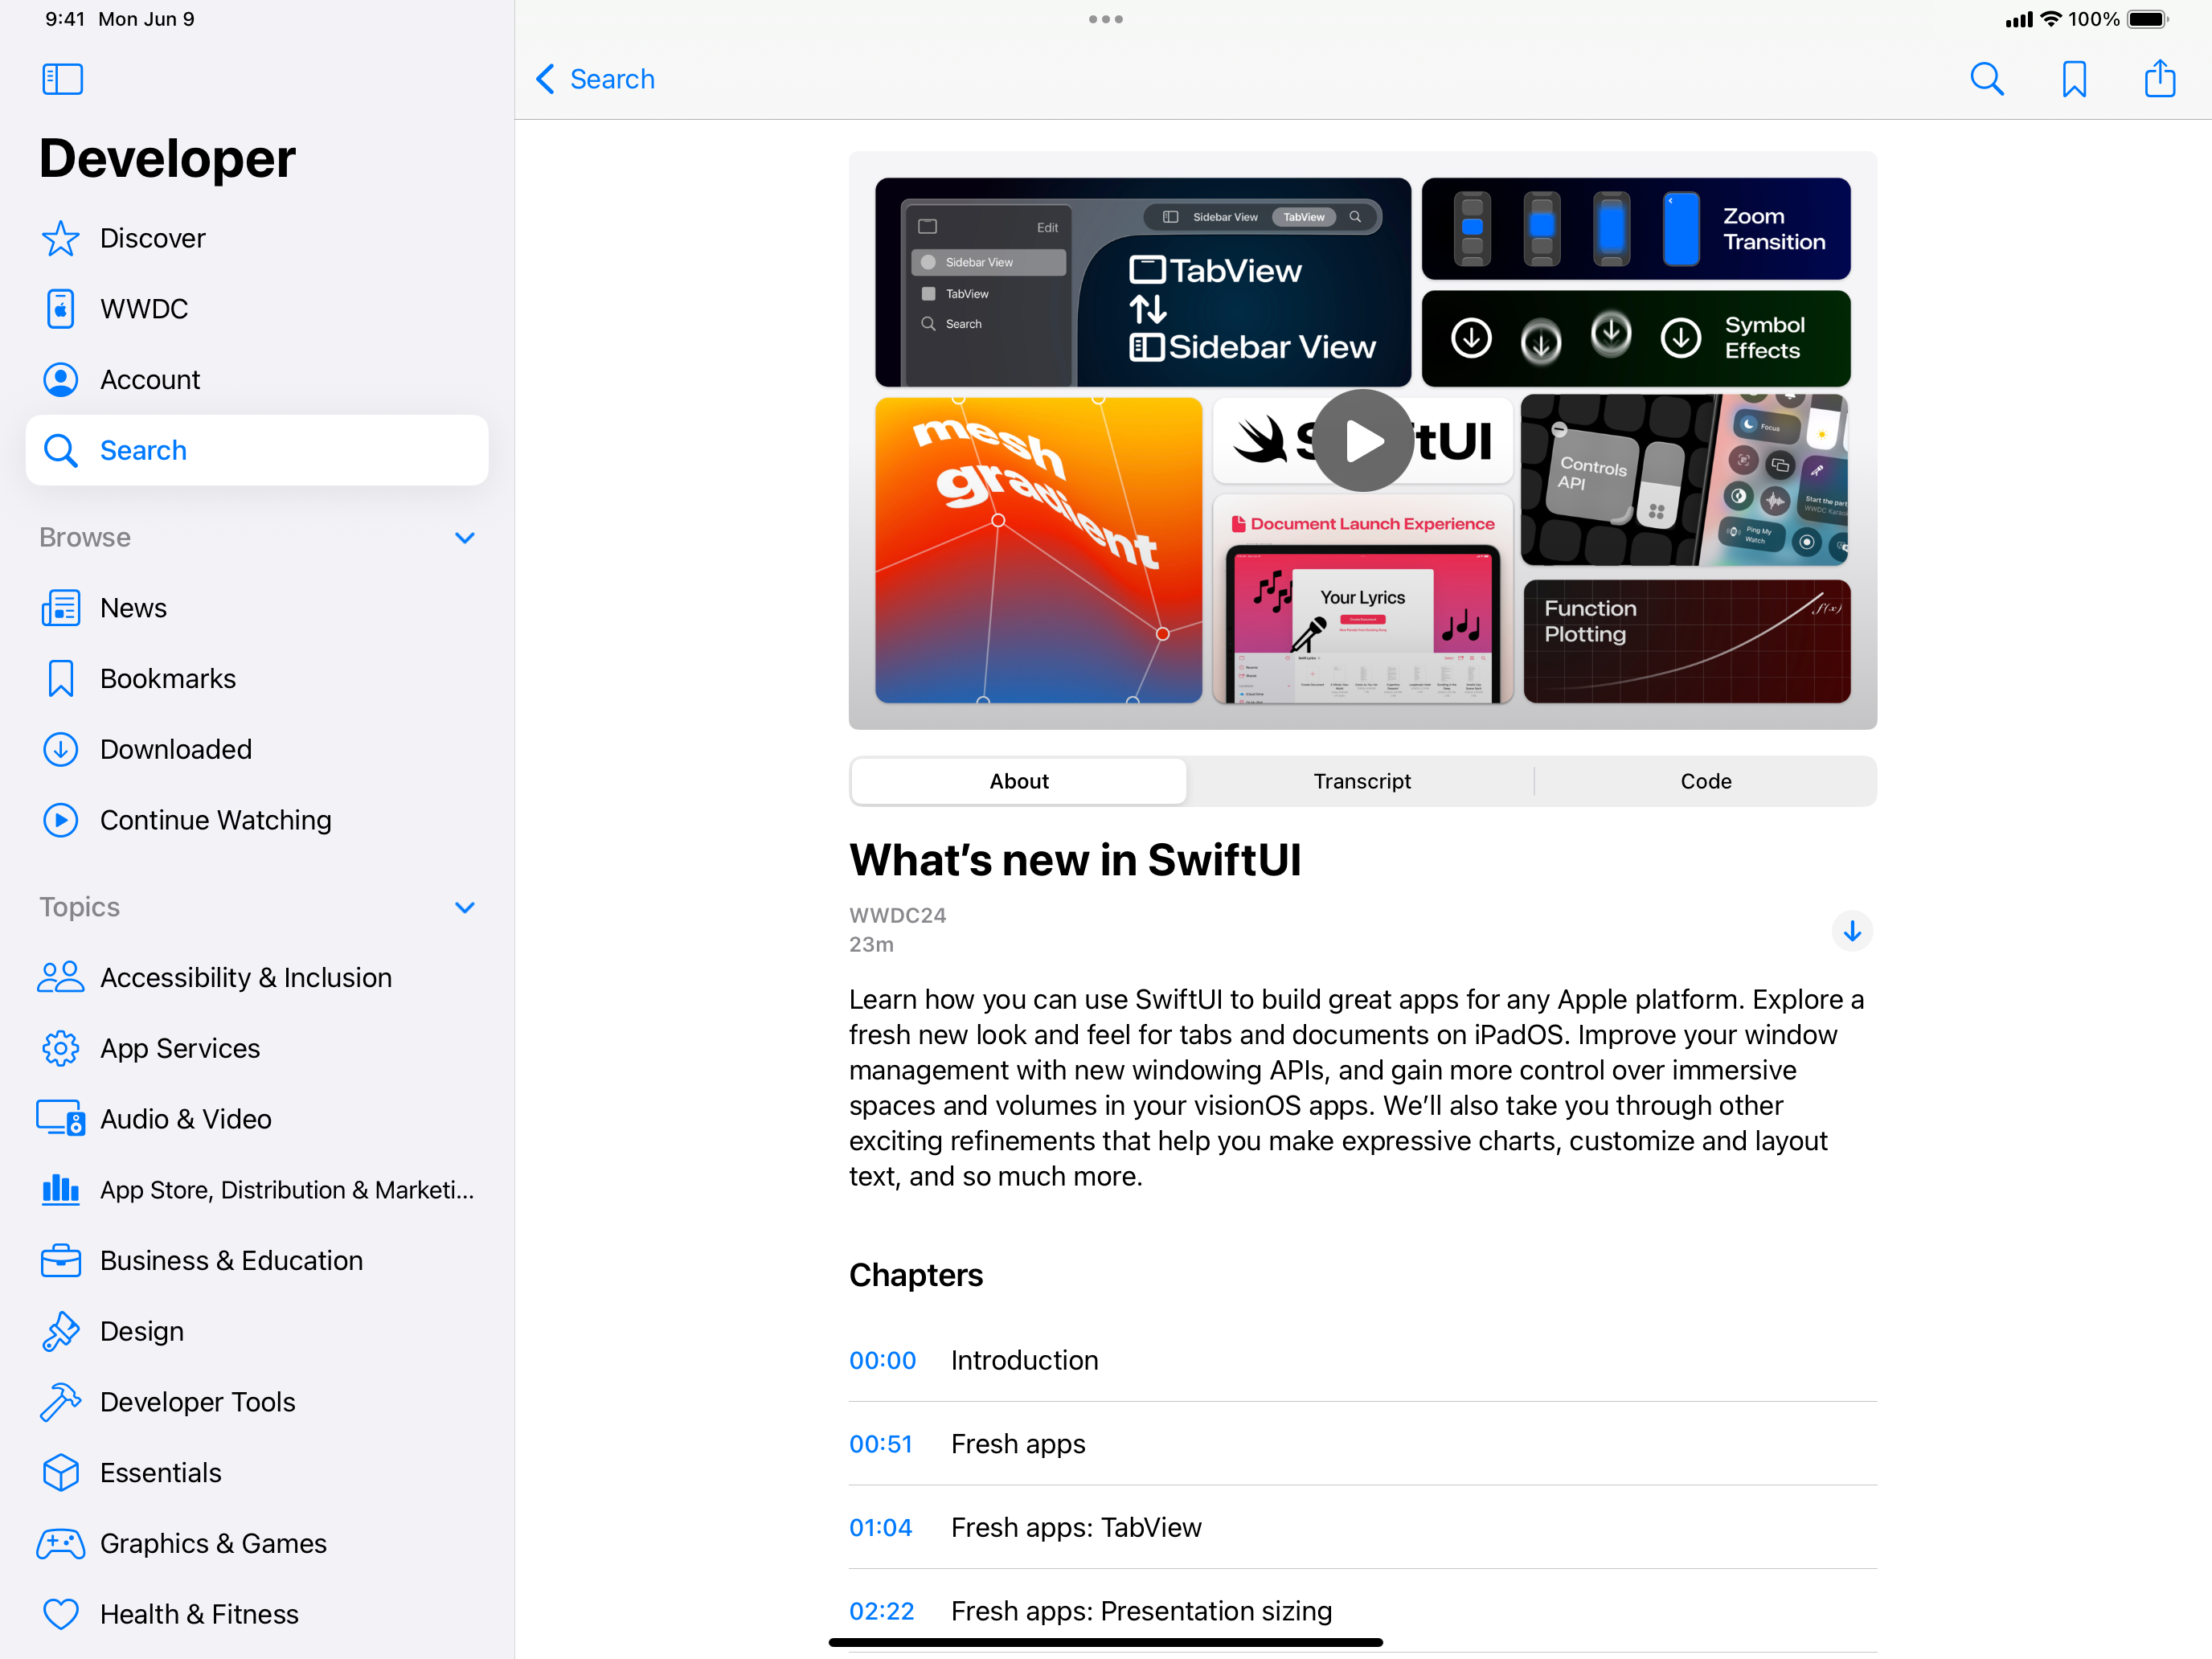Open WWDC section in sidebar
Viewport: 2212px width, 1659px height.
click(x=144, y=309)
